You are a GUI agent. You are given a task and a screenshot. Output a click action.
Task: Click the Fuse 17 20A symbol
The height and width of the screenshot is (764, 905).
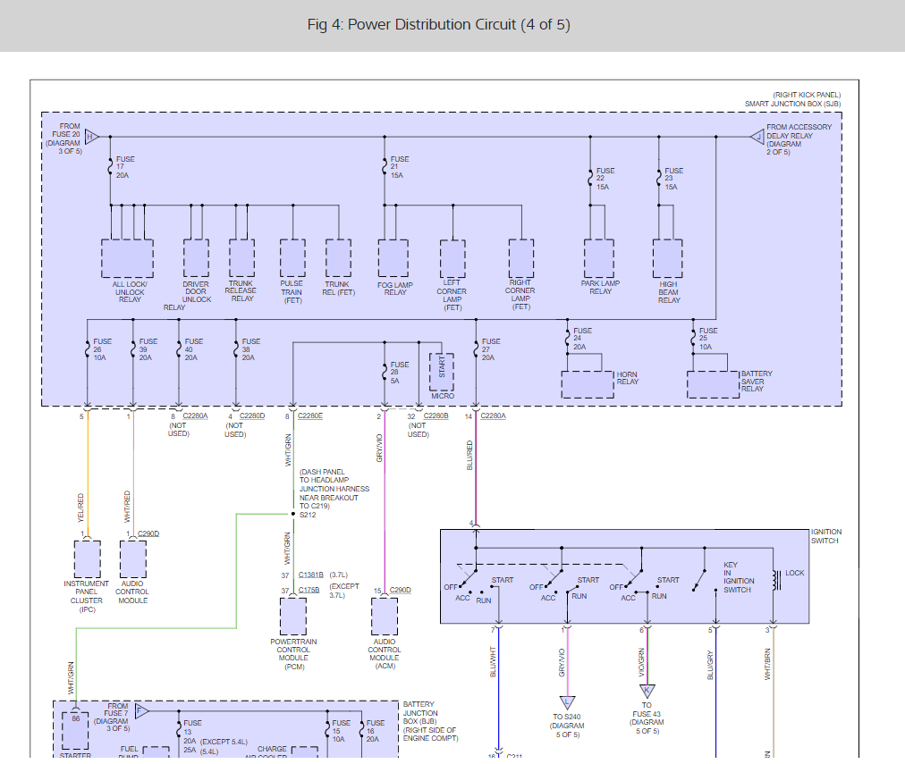click(x=110, y=165)
